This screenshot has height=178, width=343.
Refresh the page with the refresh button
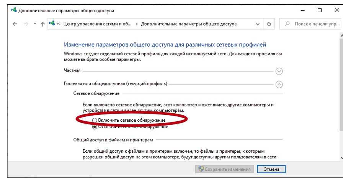(269, 24)
